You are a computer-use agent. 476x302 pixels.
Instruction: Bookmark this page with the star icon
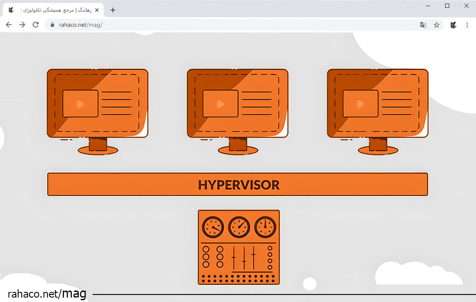tap(436, 25)
